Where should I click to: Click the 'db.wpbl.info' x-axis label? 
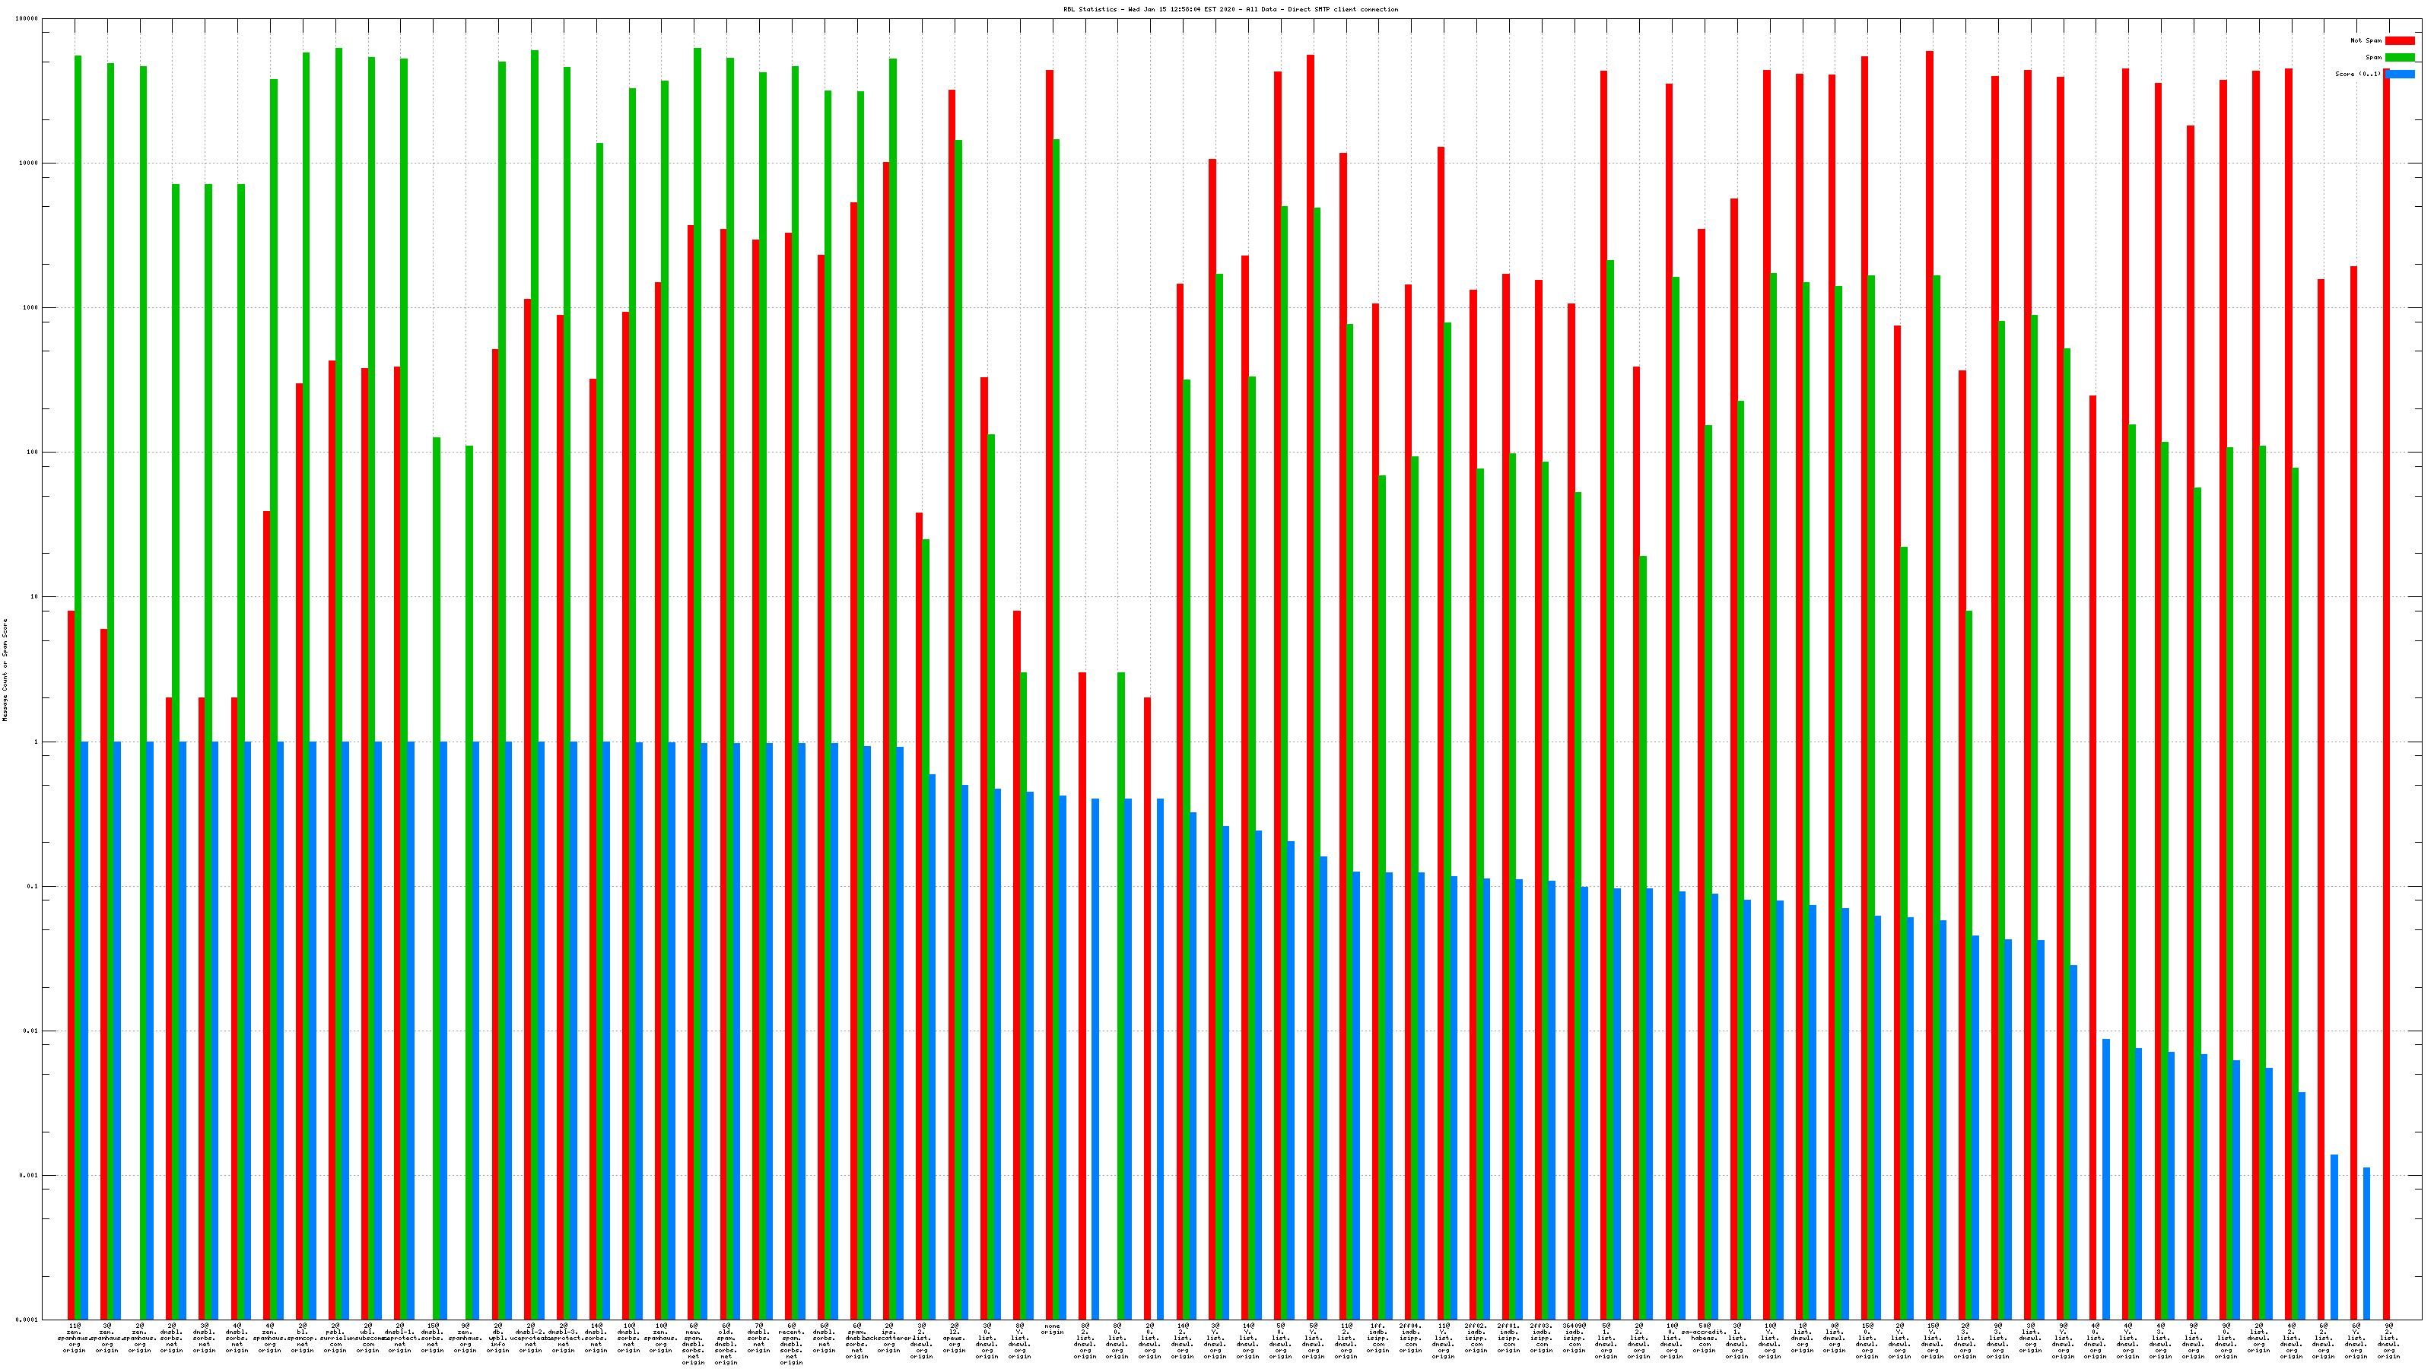click(498, 1338)
